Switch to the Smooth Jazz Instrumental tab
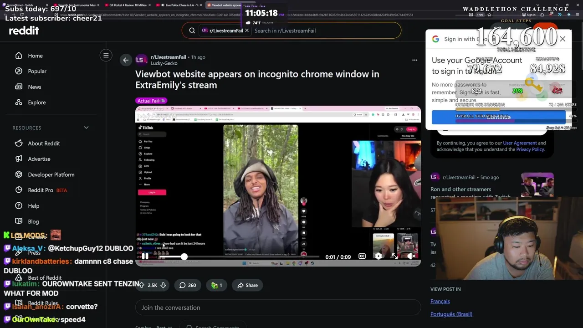The width and height of the screenshot is (583, 328). [77, 5]
